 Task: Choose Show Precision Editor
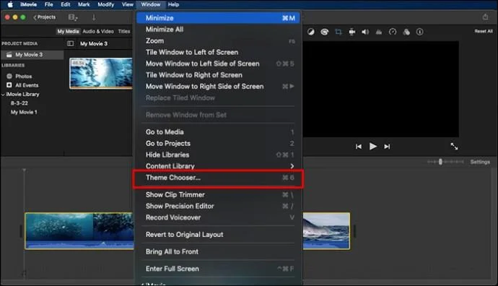click(218, 207)
